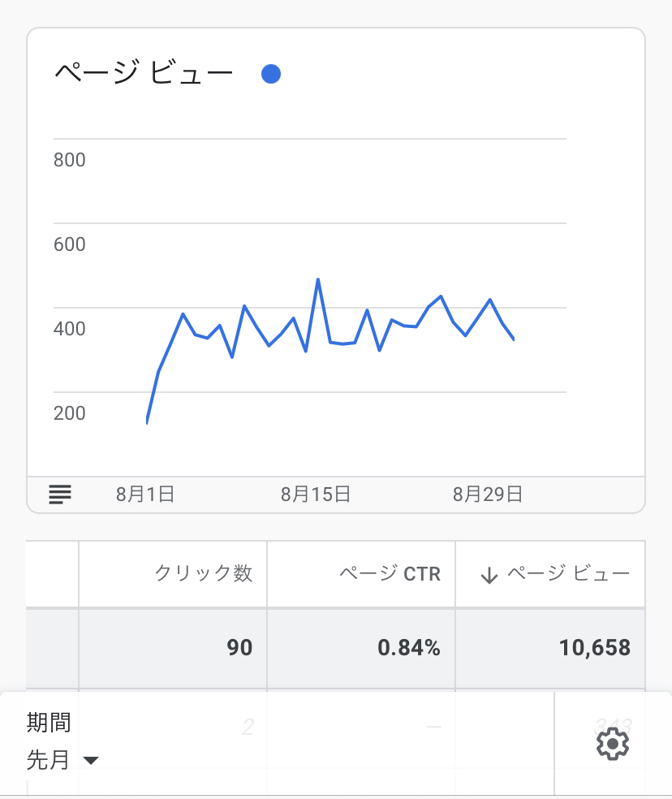The height and width of the screenshot is (799, 672).
Task: Sort by the ページ CTR column header
Action: [390, 574]
